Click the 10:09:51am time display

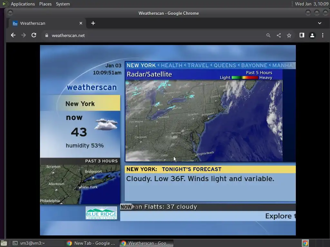pos(107,73)
